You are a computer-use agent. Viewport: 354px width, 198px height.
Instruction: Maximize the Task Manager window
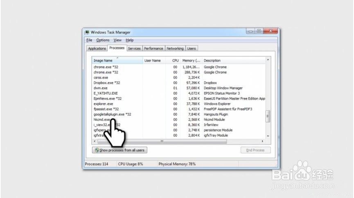pos(259,31)
